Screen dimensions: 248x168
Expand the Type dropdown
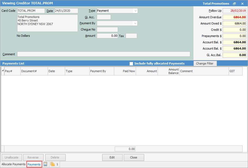pyautogui.click(x=135, y=11)
